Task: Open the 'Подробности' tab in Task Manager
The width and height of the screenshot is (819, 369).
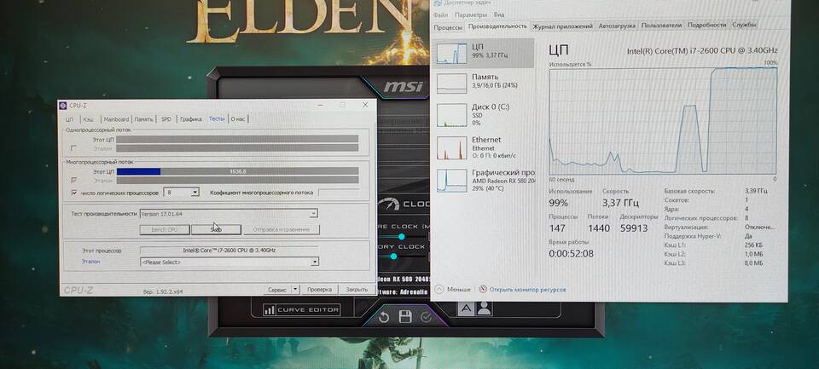Action: (x=706, y=25)
